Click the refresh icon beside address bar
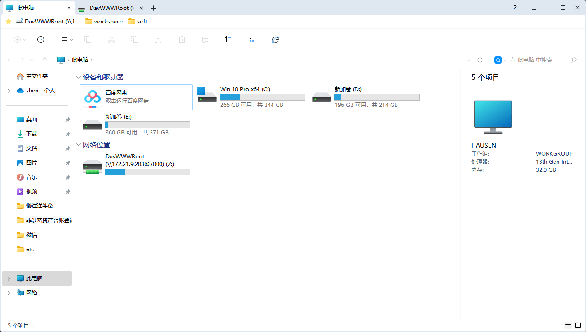 pos(480,60)
